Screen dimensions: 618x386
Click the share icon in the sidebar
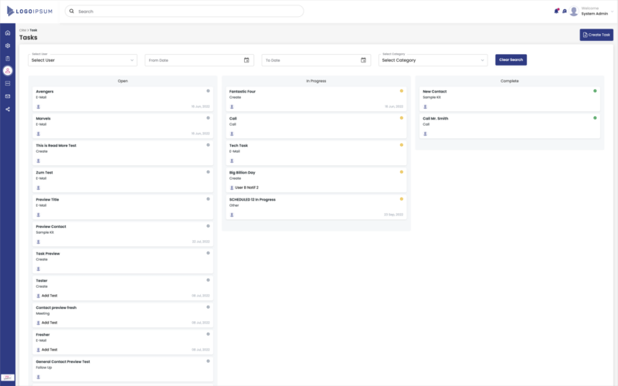(x=8, y=109)
